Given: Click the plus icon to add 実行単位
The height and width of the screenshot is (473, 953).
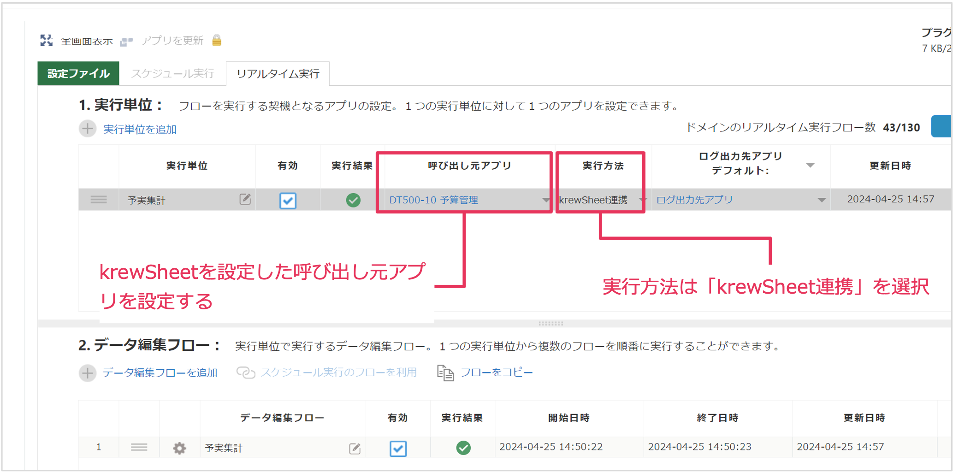Looking at the screenshot, I should [88, 129].
